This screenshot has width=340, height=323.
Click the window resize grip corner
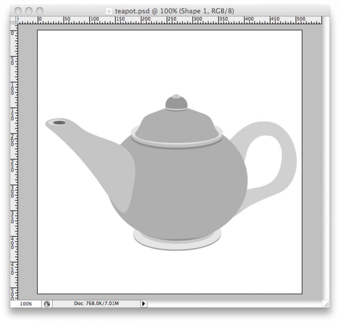pos(326,304)
